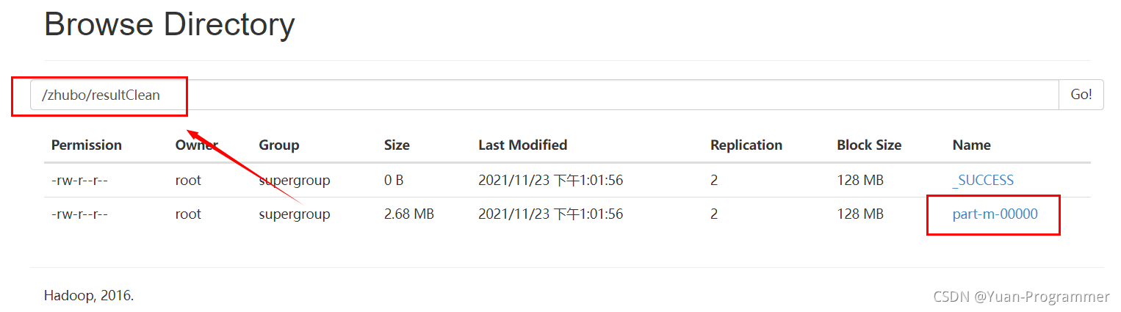This screenshot has height=312, width=1121.
Task: Click the Group column header
Action: click(279, 145)
